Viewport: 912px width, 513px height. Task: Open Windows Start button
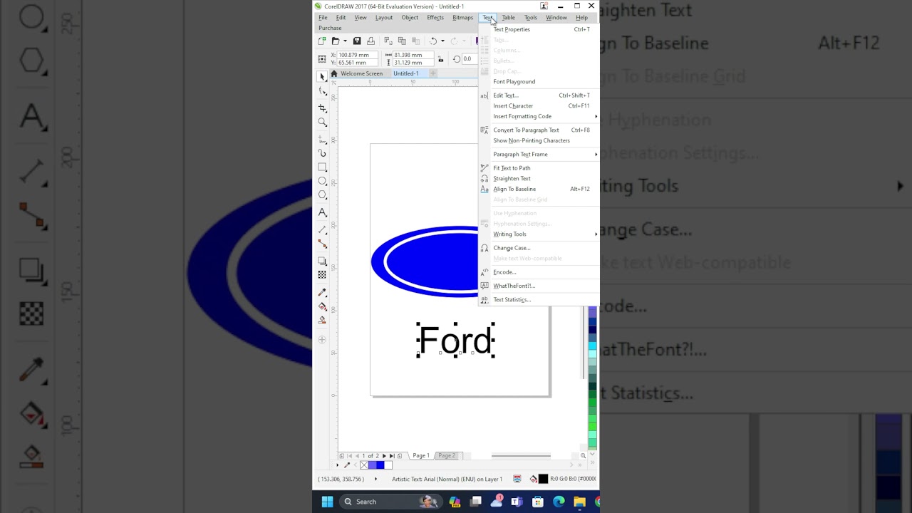pyautogui.click(x=327, y=502)
